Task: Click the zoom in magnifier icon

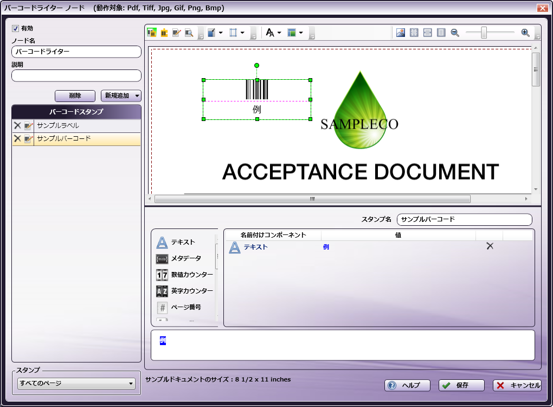Action: click(525, 33)
